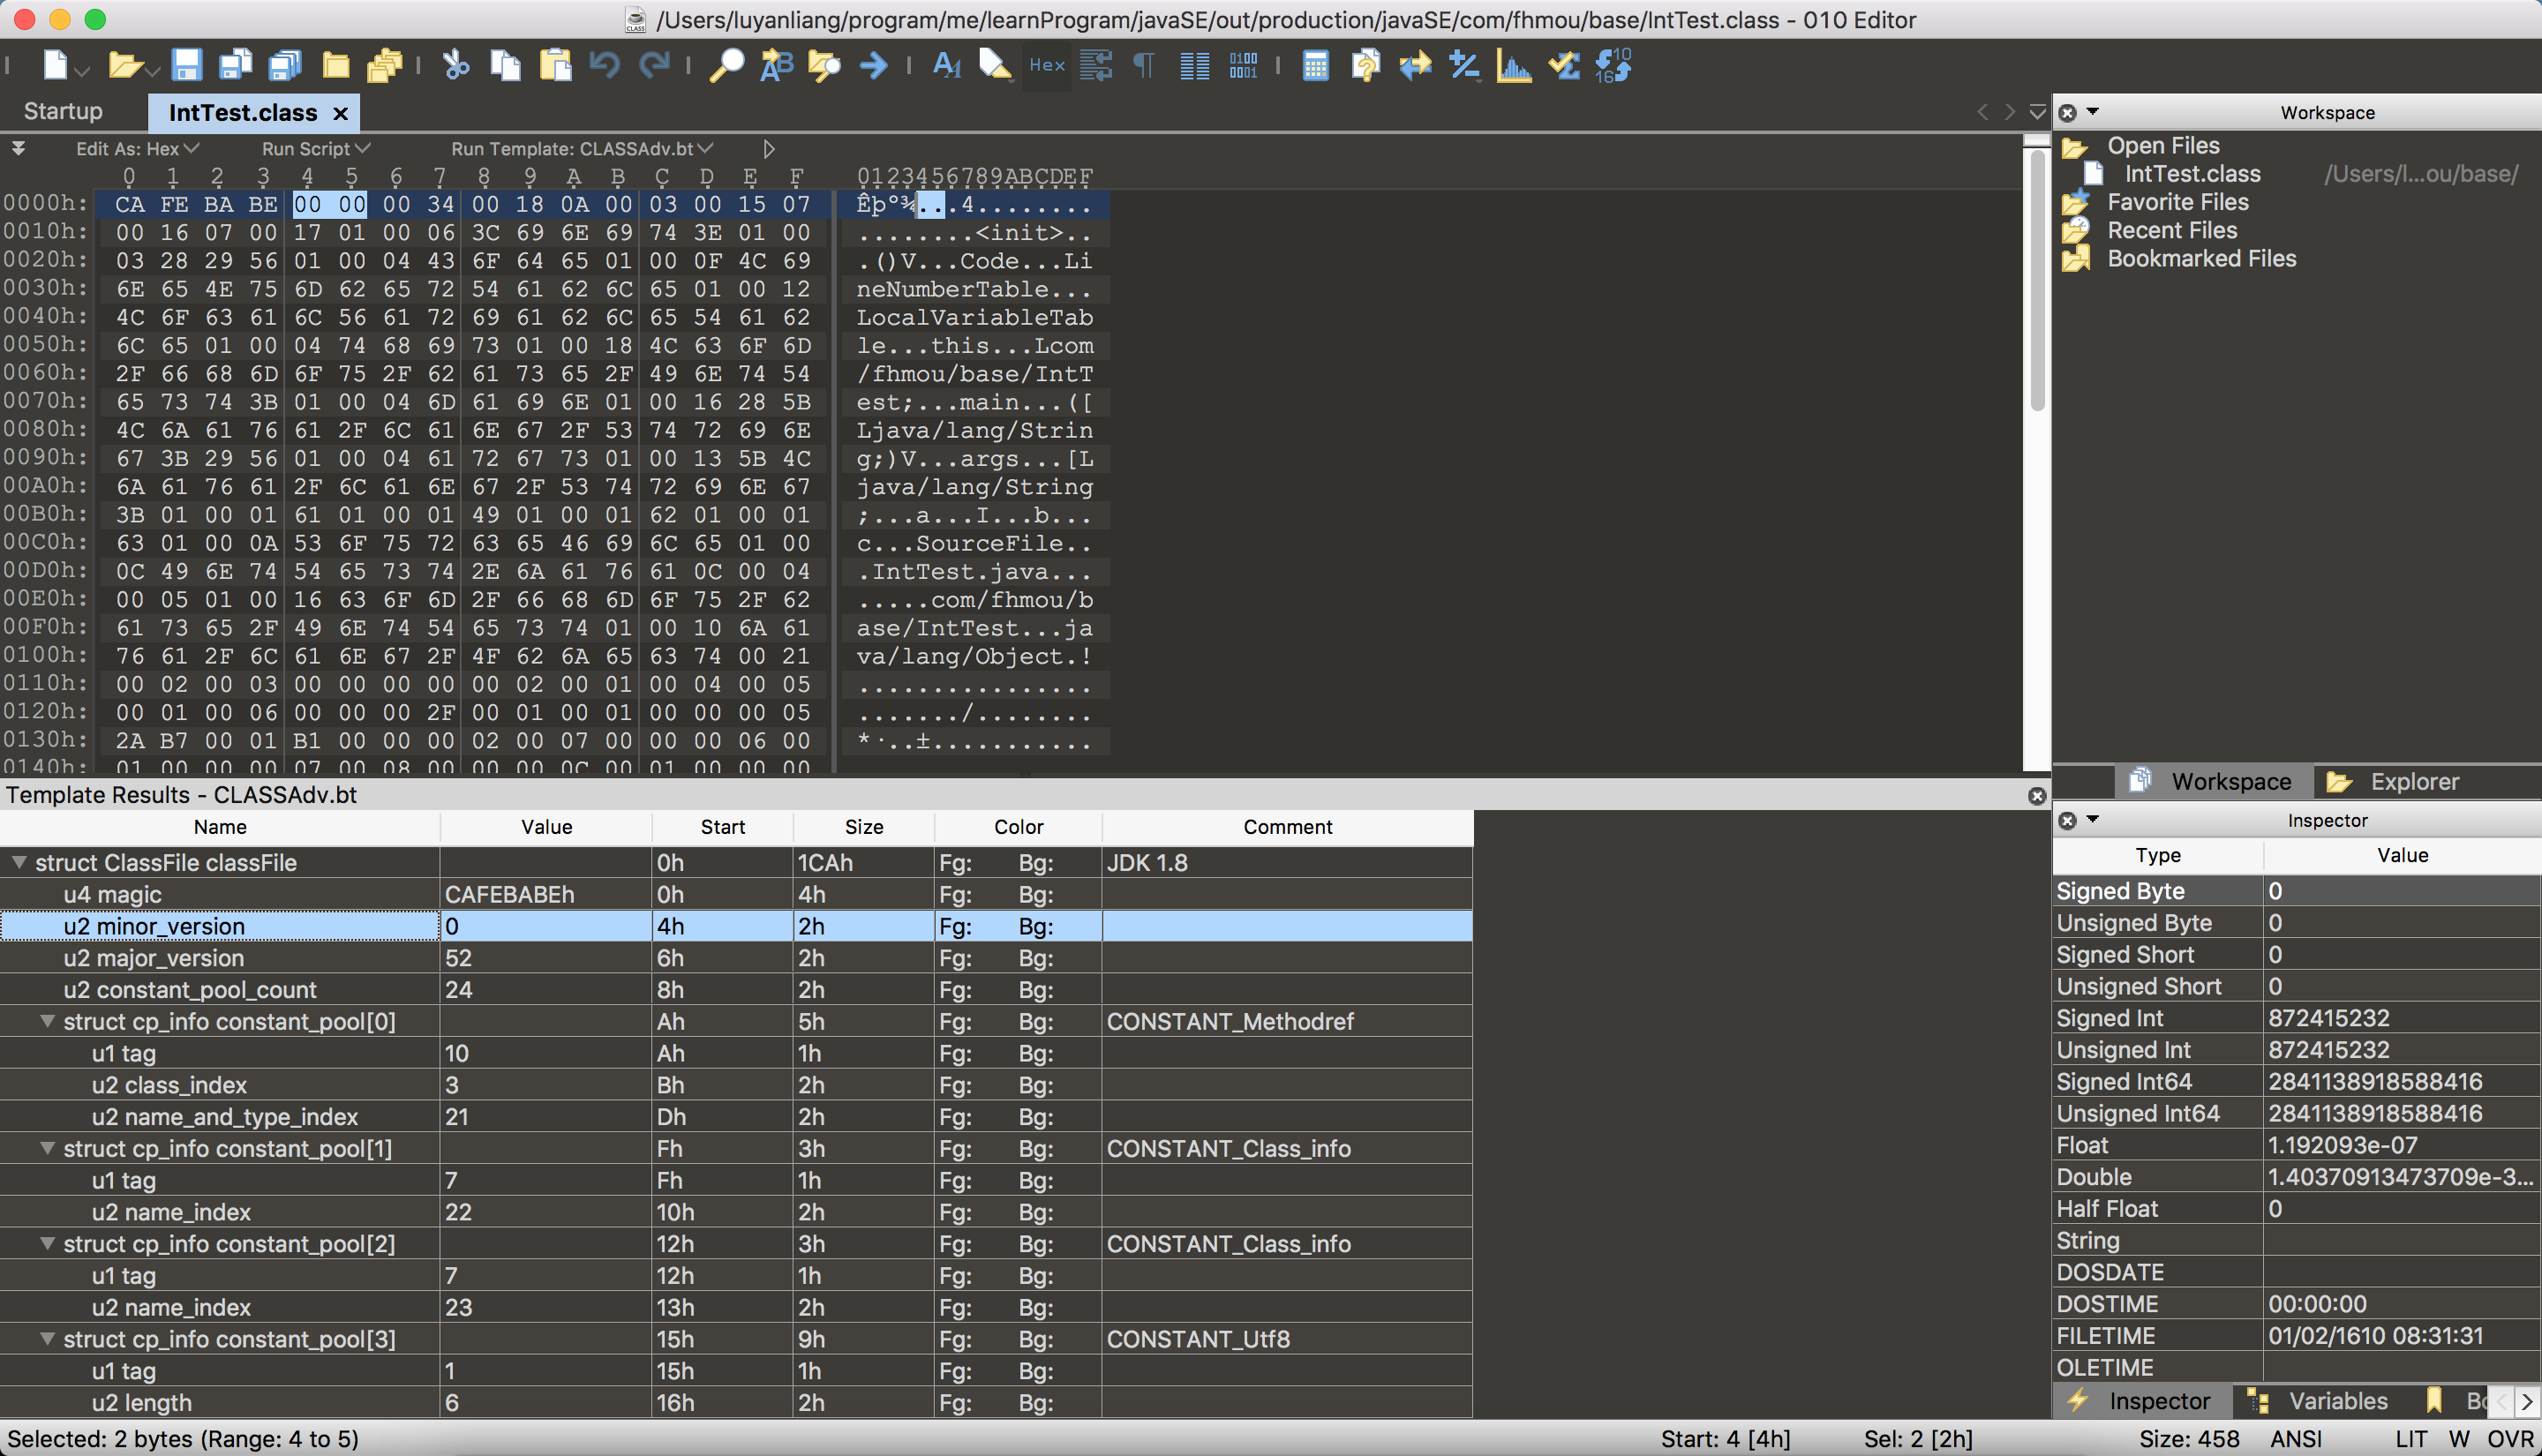Collapse struct ClassFile classFile node
This screenshot has height=1456, width=2542.
[19, 862]
